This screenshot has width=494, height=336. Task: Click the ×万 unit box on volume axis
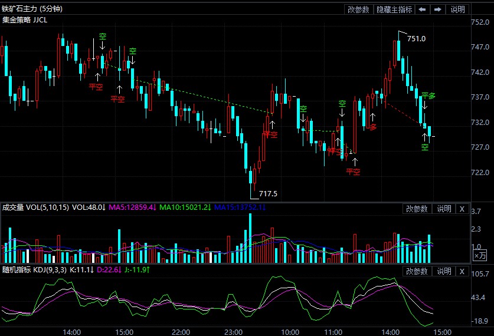480,255
